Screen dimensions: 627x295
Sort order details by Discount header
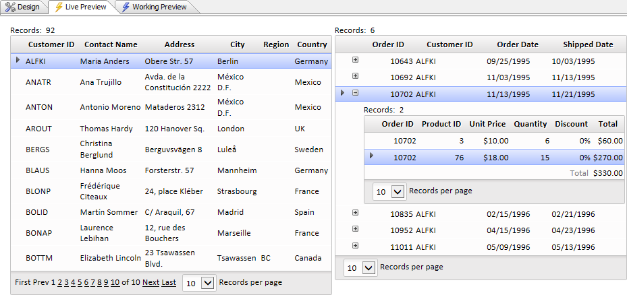click(572, 124)
